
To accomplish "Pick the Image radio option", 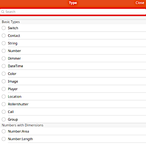I will click(4, 81).
